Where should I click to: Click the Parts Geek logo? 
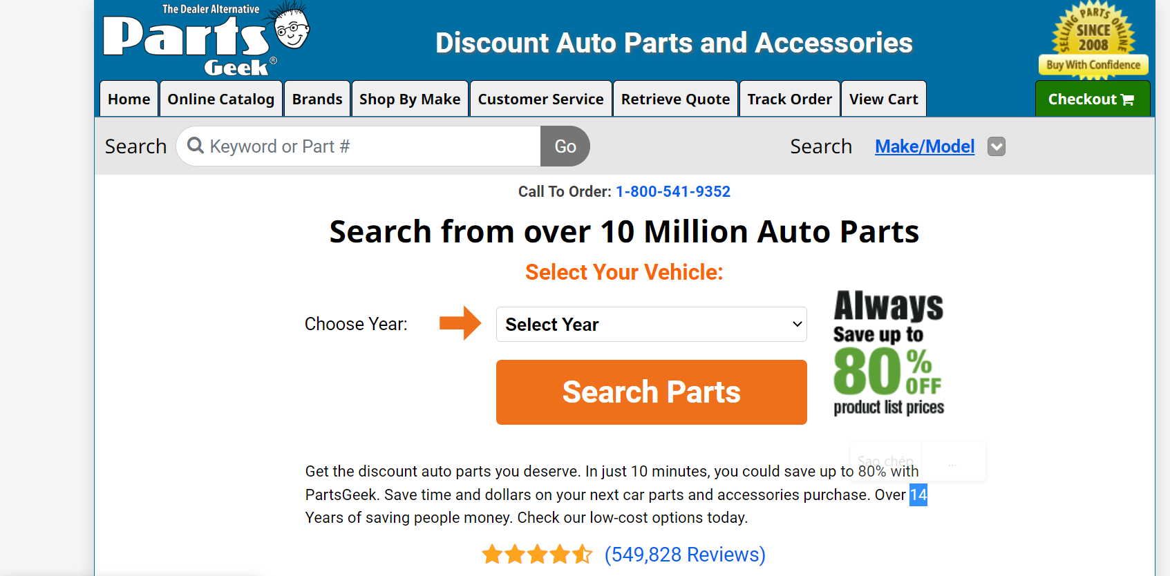click(207, 39)
